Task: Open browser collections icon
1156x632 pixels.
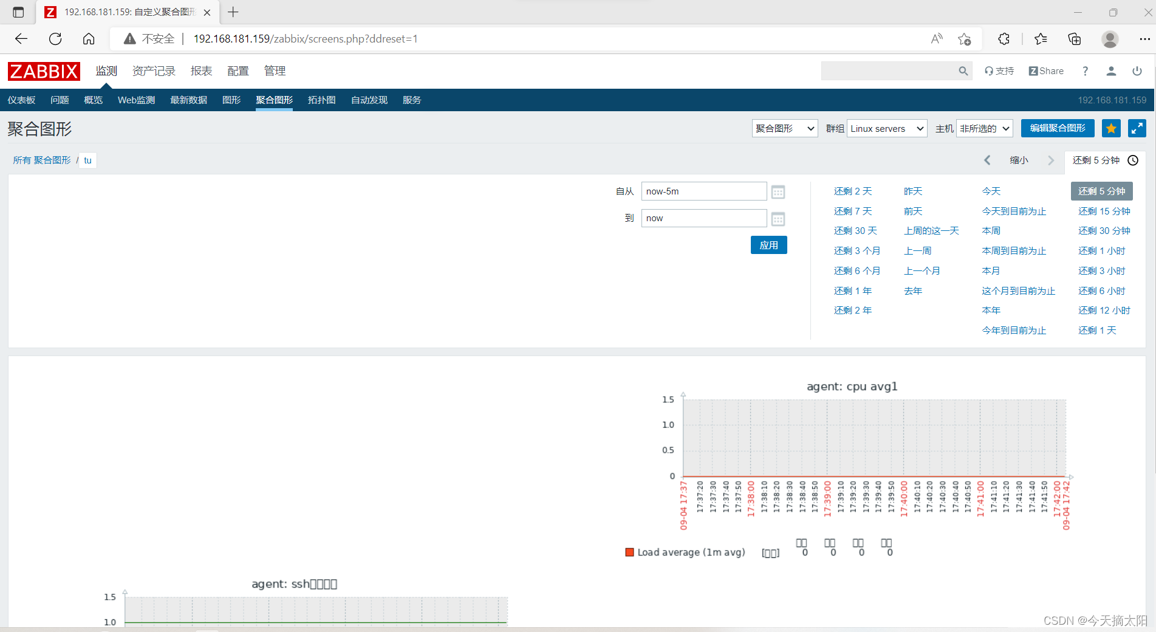Action: coord(1075,39)
